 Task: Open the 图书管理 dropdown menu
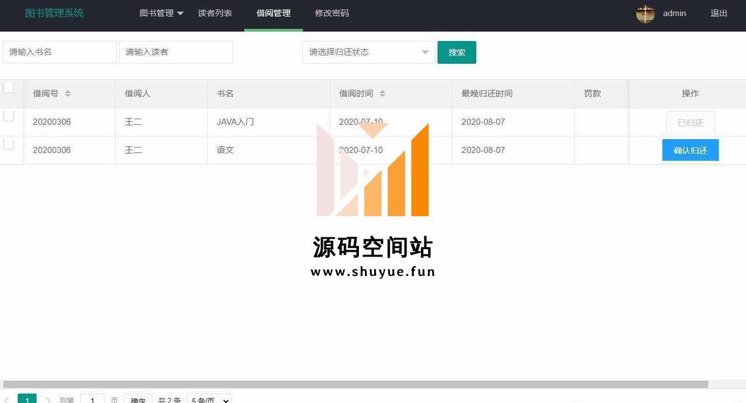161,13
